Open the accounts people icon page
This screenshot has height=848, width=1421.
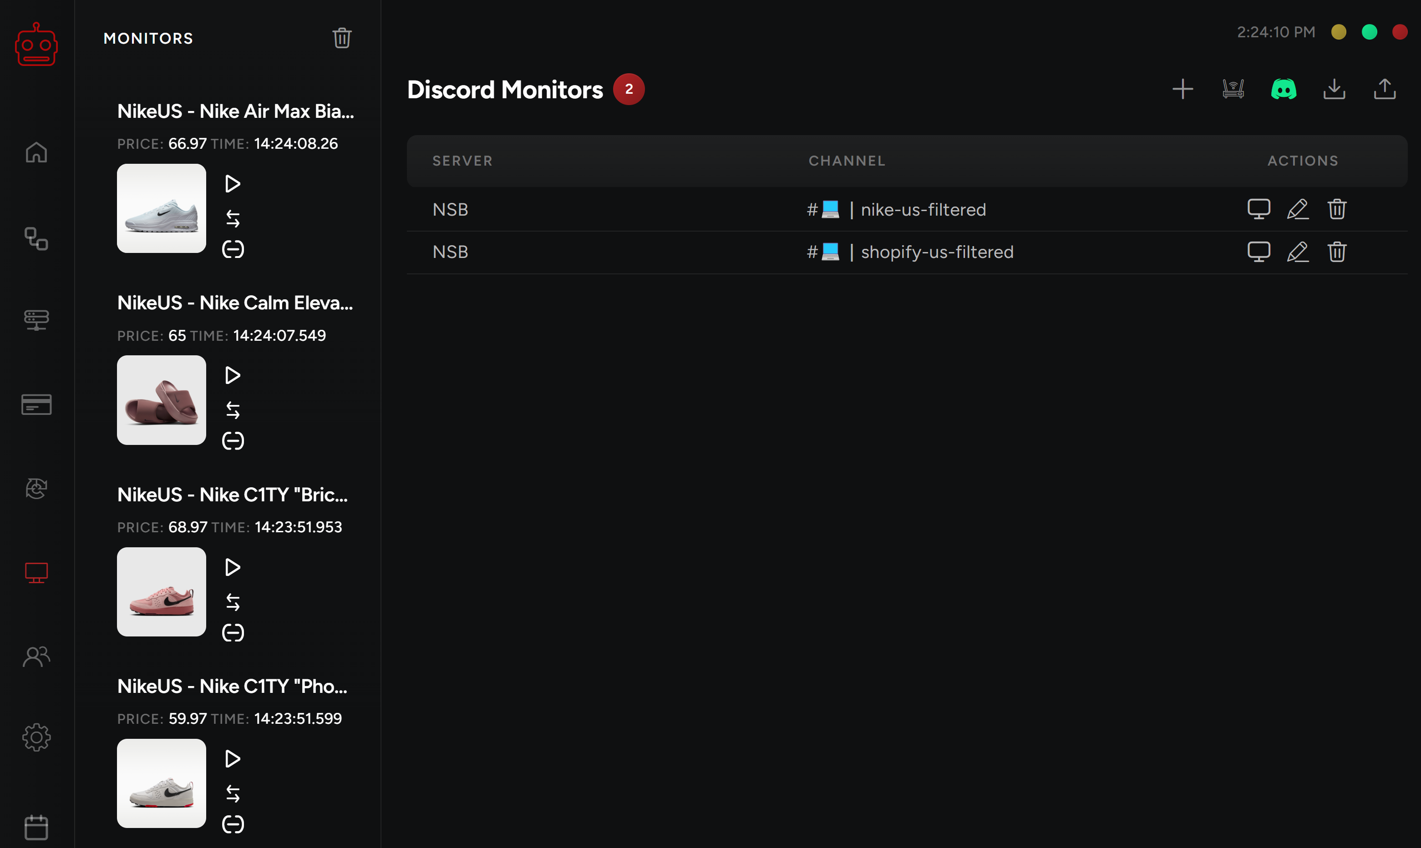pyautogui.click(x=36, y=656)
